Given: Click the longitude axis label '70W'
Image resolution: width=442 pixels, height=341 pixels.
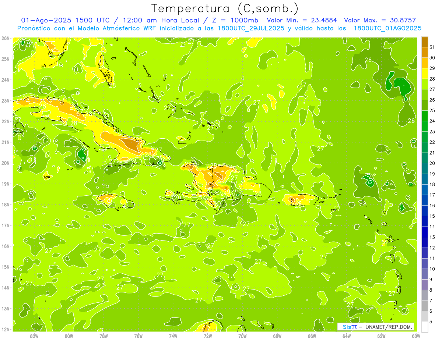Looking at the screenshot, I should click(x=242, y=336).
